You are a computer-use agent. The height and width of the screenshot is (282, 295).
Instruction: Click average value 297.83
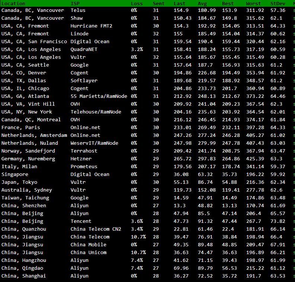[x=206, y=158]
